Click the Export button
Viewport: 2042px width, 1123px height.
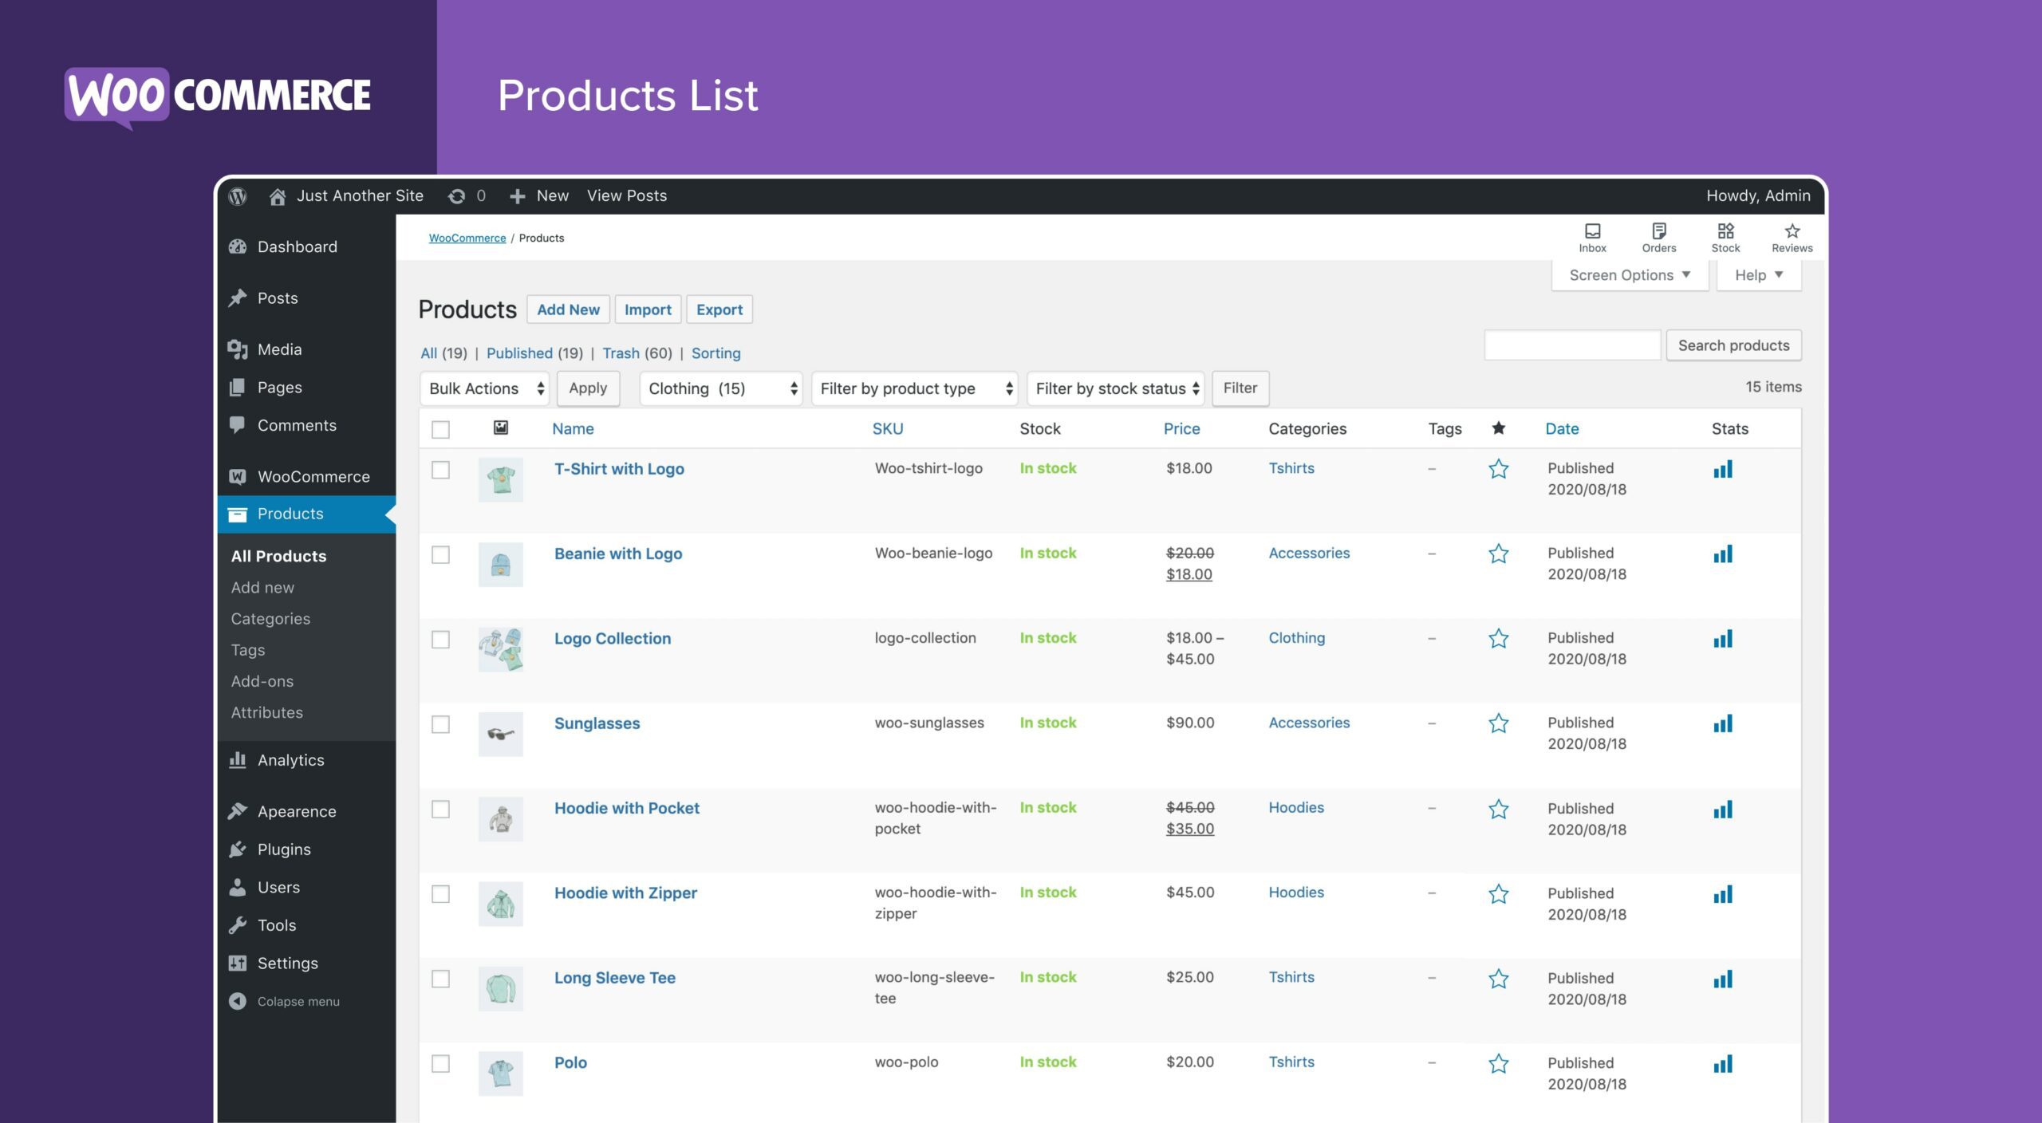tap(718, 309)
